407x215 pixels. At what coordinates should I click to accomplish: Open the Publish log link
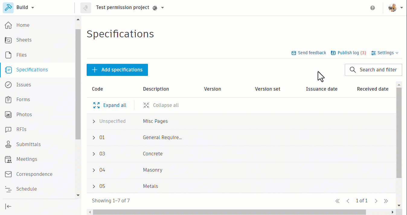coord(348,53)
